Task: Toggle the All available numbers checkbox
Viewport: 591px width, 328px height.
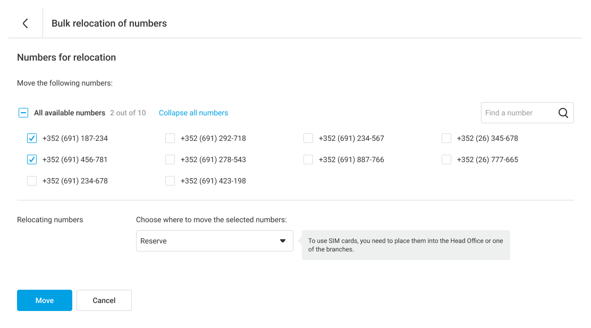Action: pyautogui.click(x=23, y=113)
